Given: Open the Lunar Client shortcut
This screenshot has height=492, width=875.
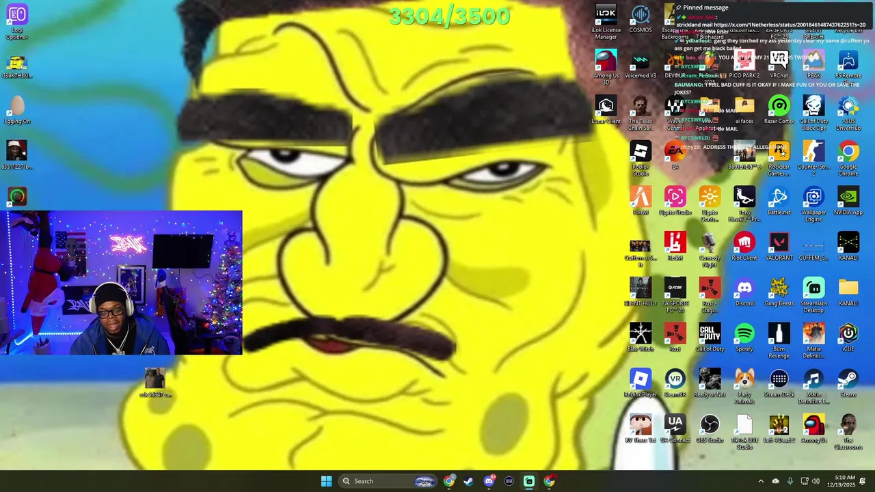Looking at the screenshot, I should (606, 111).
